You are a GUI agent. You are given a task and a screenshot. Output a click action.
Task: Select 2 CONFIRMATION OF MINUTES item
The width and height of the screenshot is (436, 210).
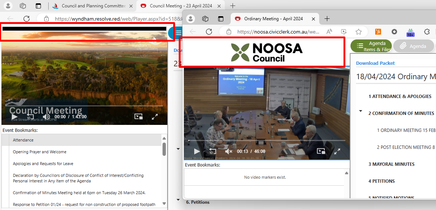(x=401, y=113)
